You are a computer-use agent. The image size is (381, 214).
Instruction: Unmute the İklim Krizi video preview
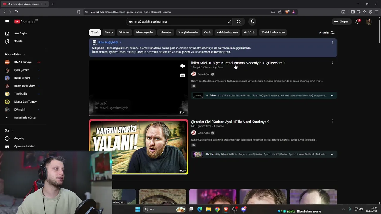[x=182, y=66]
